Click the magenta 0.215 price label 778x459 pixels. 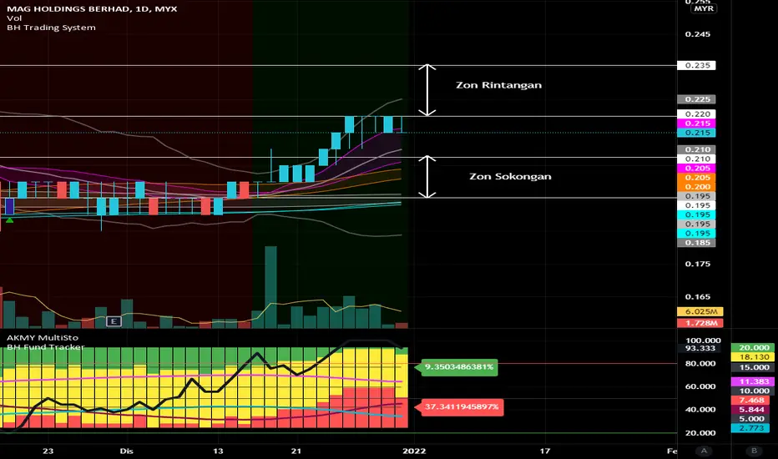(x=697, y=124)
